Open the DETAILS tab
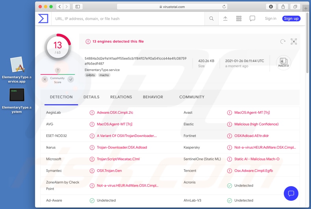 [x=91, y=97]
